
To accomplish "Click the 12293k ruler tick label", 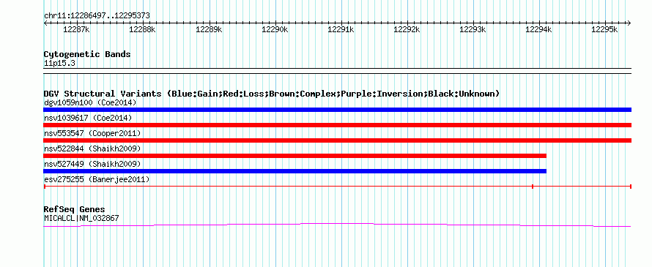I will coord(473,29).
